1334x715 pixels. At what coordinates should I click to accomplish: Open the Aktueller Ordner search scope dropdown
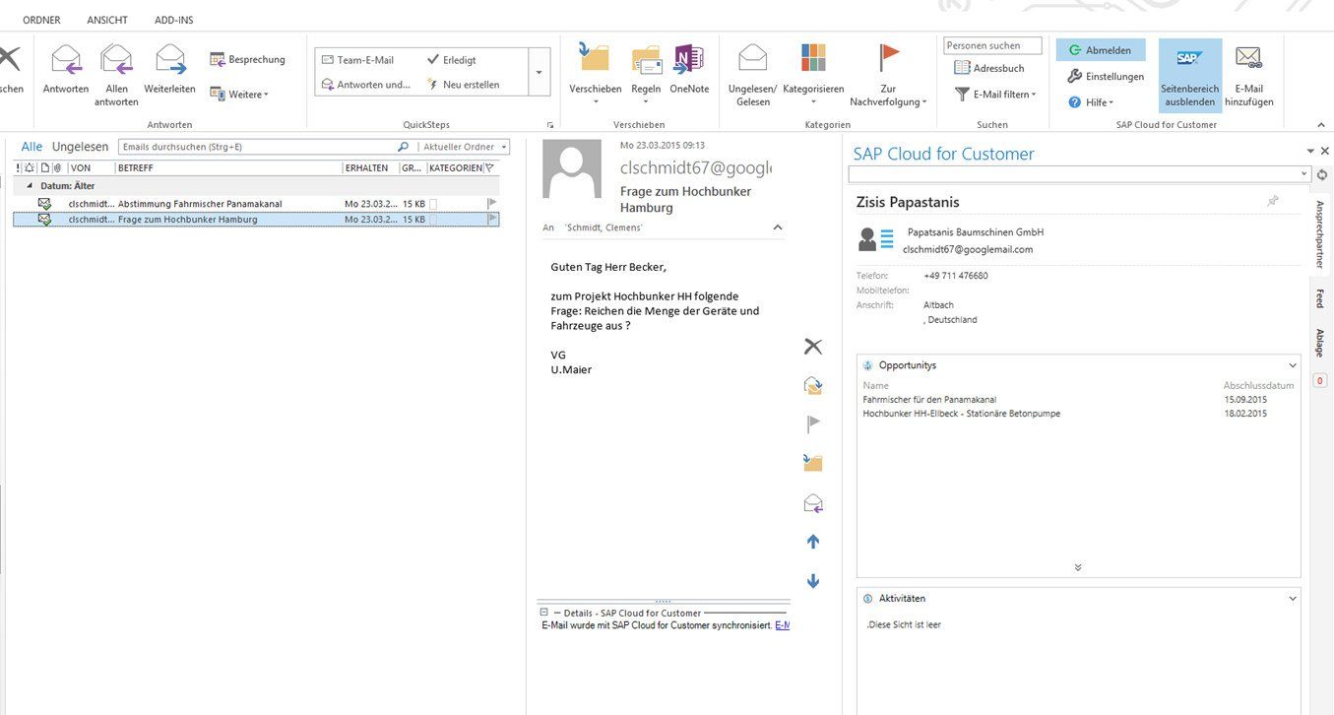tap(466, 147)
